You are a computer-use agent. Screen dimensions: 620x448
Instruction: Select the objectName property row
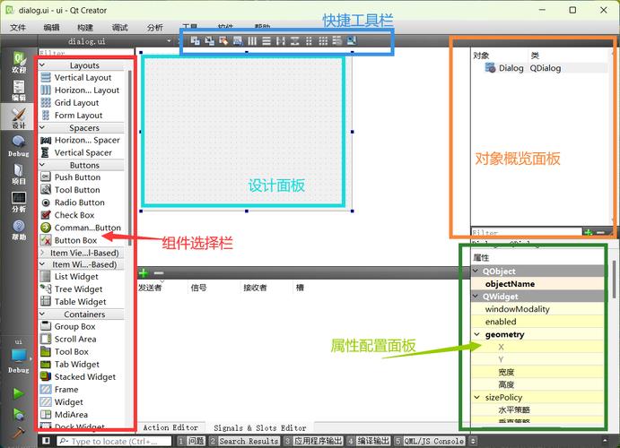tap(537, 284)
